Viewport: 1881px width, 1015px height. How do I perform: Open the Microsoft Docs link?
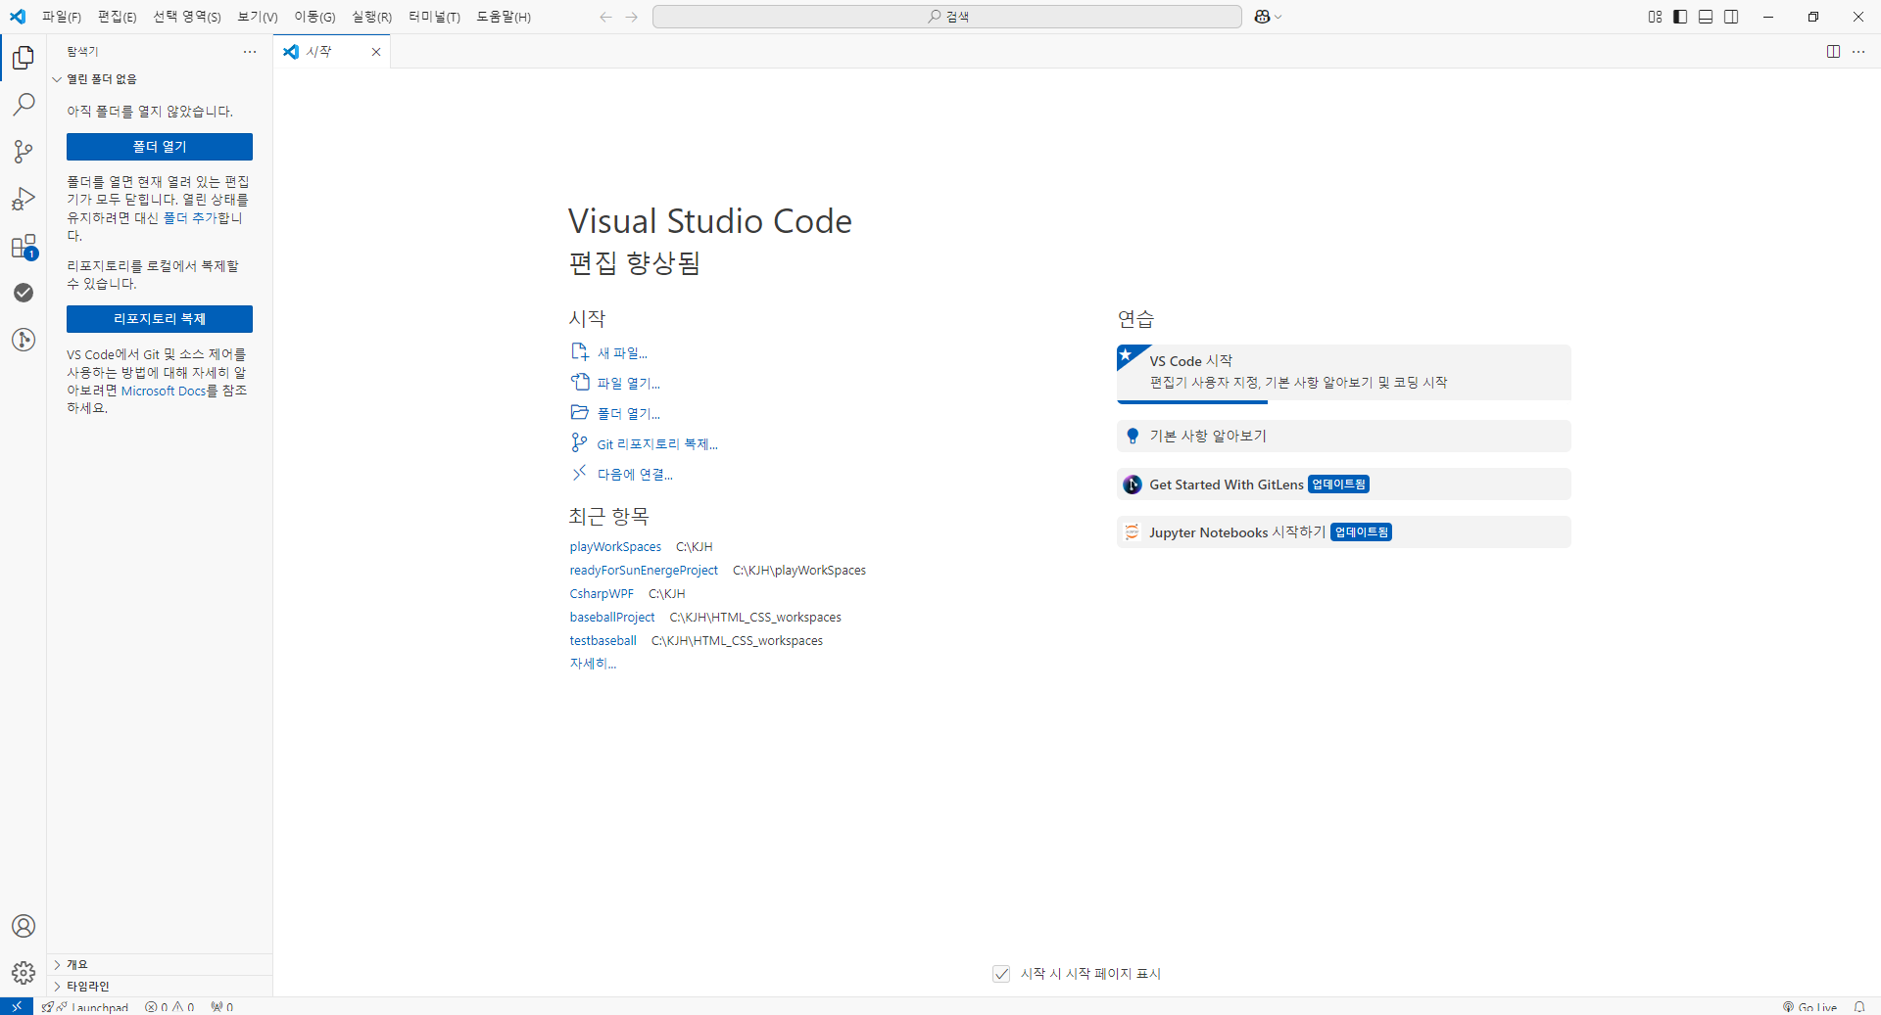click(164, 391)
